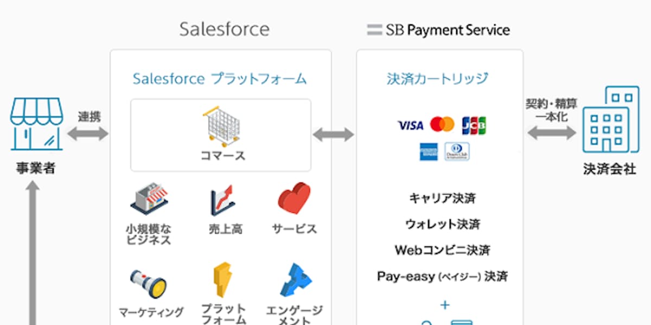This screenshot has height=325, width=651.
Task: Select the JCB card logo
Action: pyautogui.click(x=474, y=126)
